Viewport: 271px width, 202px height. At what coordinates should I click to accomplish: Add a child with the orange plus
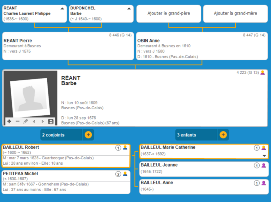click(x=223, y=135)
